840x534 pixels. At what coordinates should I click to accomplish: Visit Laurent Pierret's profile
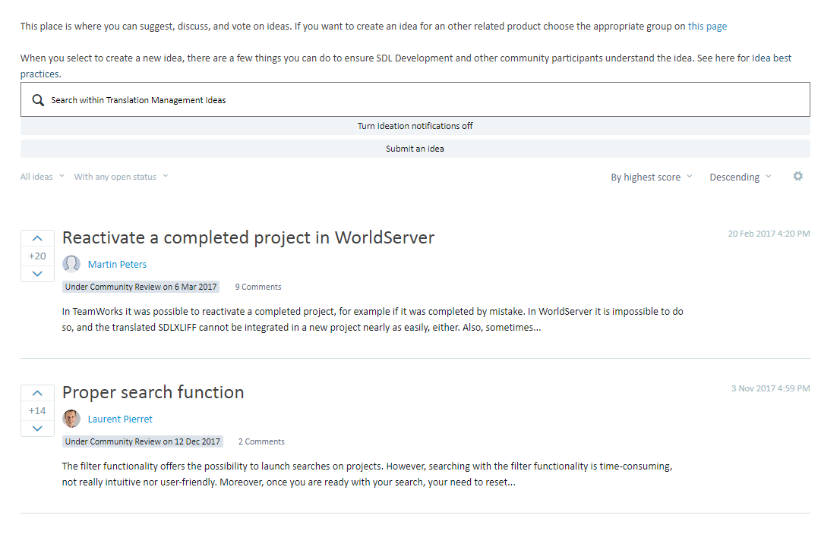coord(120,419)
